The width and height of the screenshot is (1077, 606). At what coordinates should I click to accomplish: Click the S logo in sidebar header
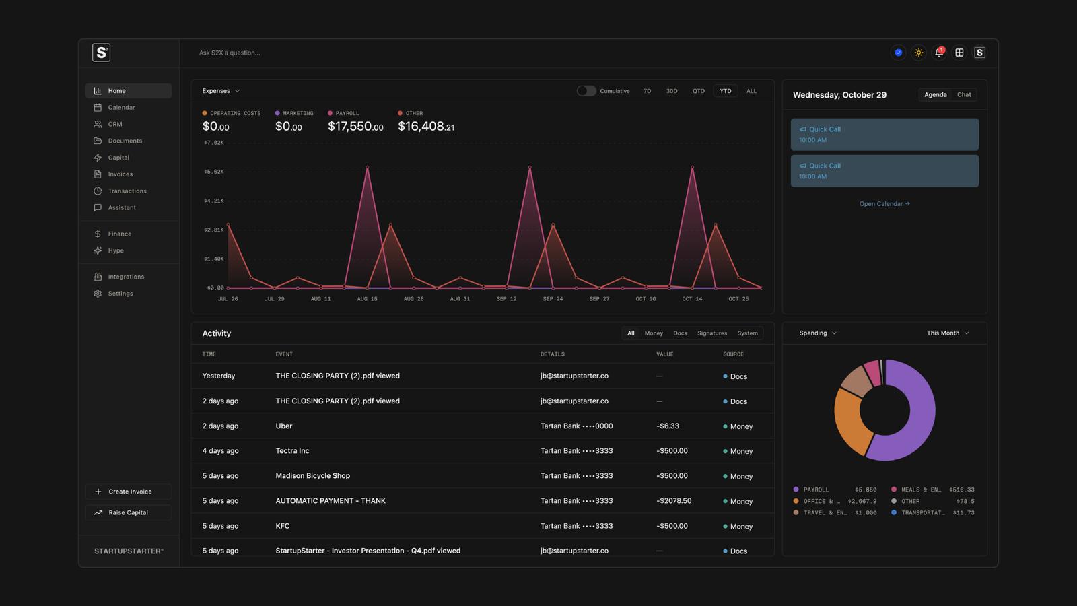click(101, 53)
